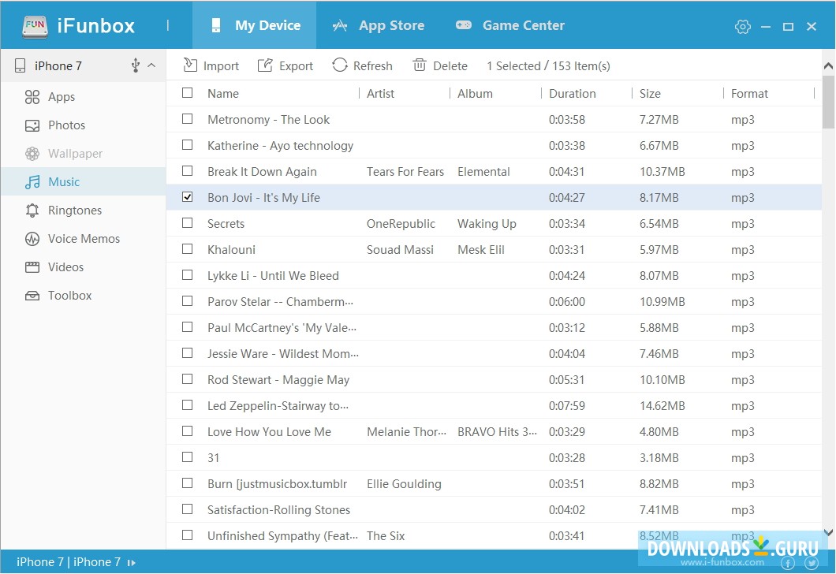The height and width of the screenshot is (574, 836).
Task: Open the Toolbox section
Action: pos(70,295)
